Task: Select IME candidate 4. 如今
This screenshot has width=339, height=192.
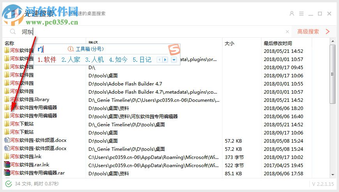Action: click(118, 59)
